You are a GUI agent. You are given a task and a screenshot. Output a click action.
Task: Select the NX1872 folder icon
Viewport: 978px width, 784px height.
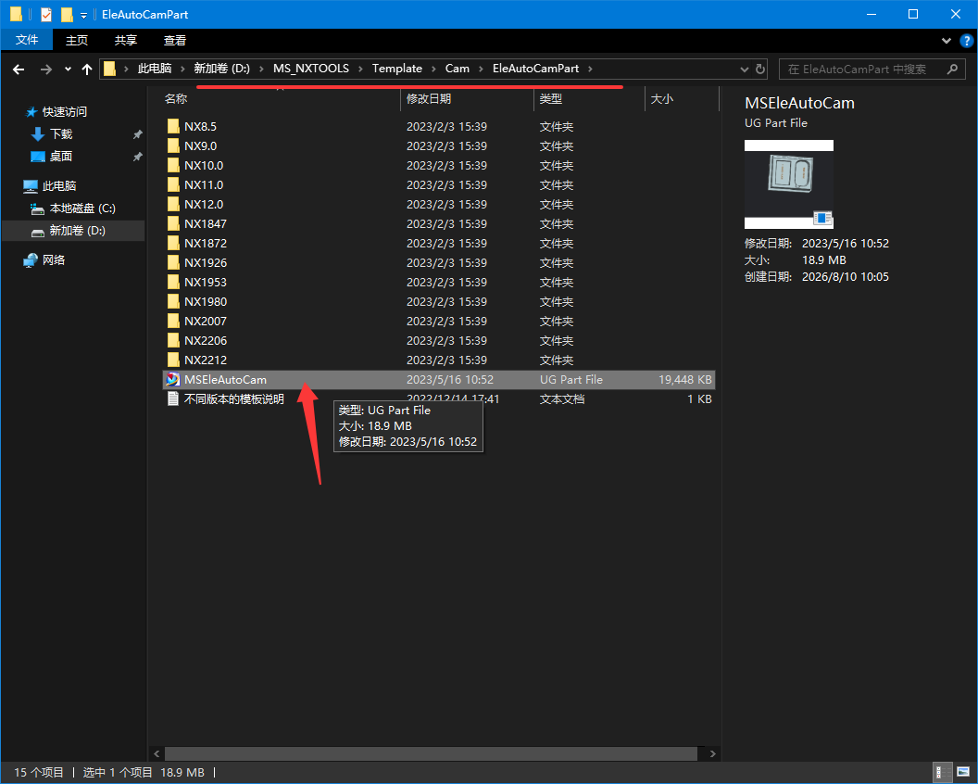pyautogui.click(x=173, y=244)
